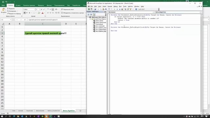210x118 pixels.
Task: Open the Formulas (Формулы) ribbon tab
Action: pos(41,5)
